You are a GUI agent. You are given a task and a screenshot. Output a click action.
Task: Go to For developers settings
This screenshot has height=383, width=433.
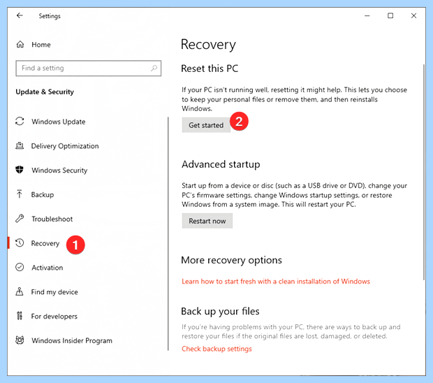[54, 316]
